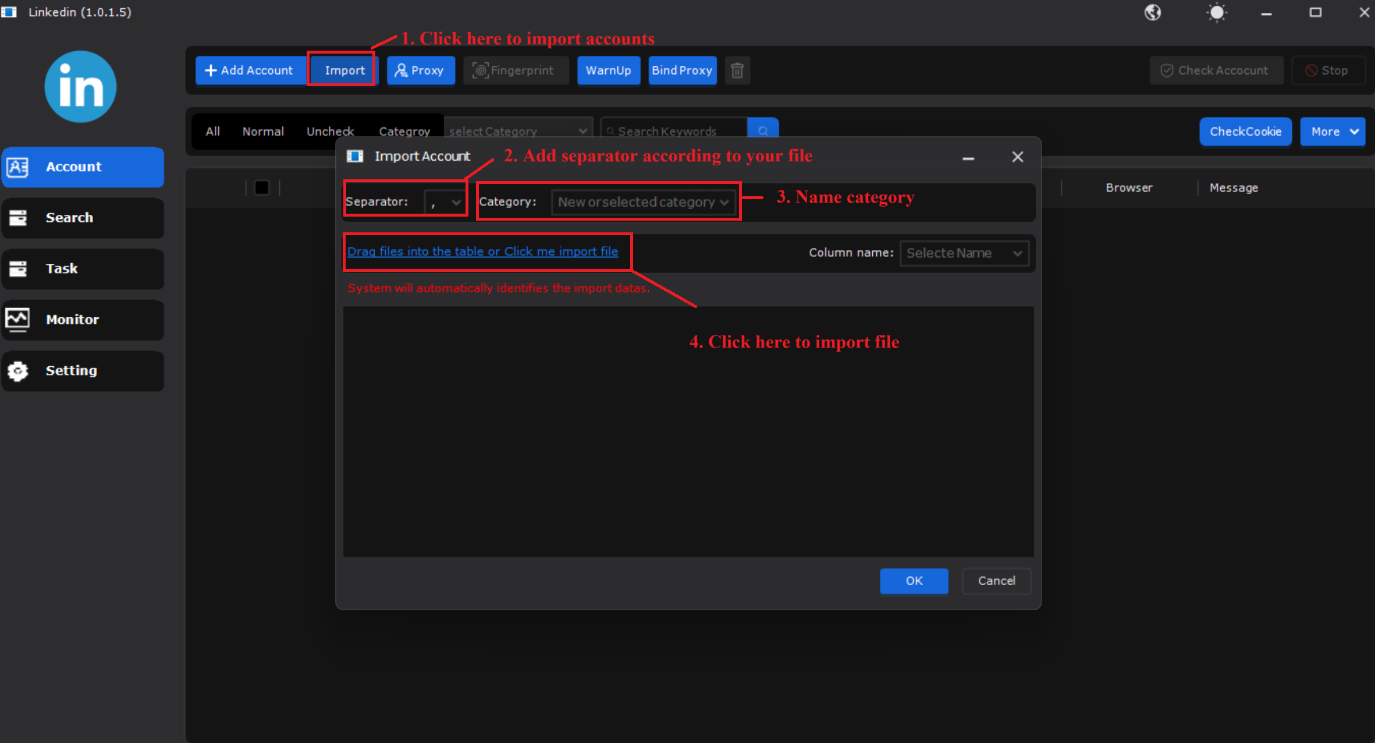Open the Search section in sidebar
The image size is (1375, 743).
tap(83, 218)
